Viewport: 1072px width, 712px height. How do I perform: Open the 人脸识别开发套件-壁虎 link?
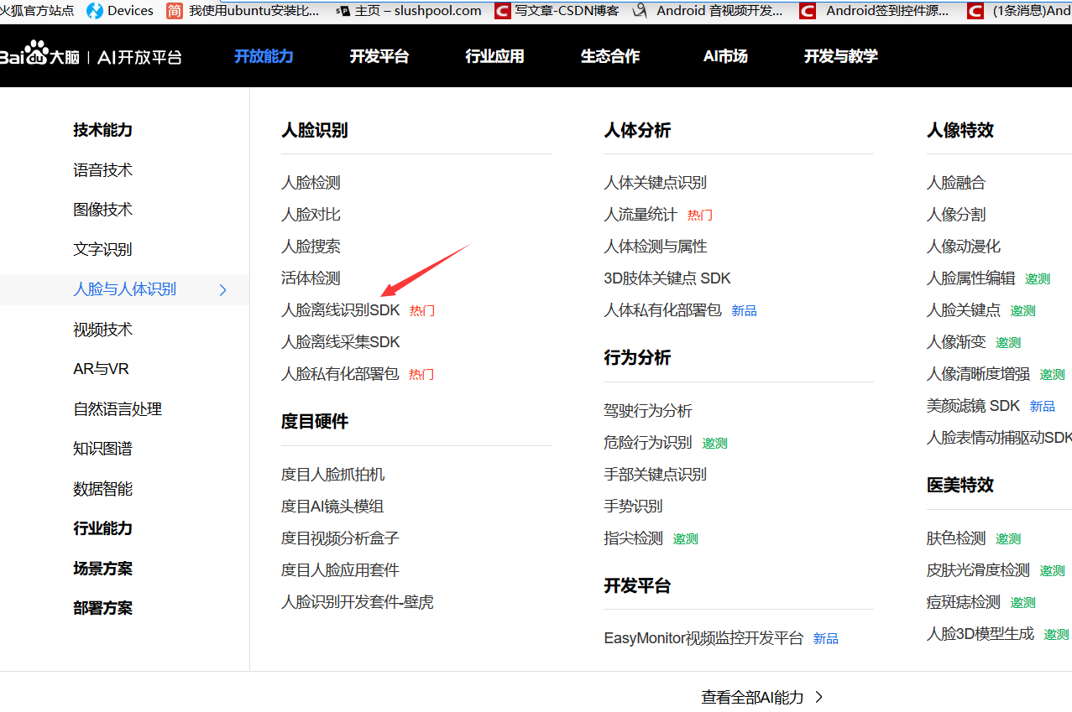click(358, 602)
